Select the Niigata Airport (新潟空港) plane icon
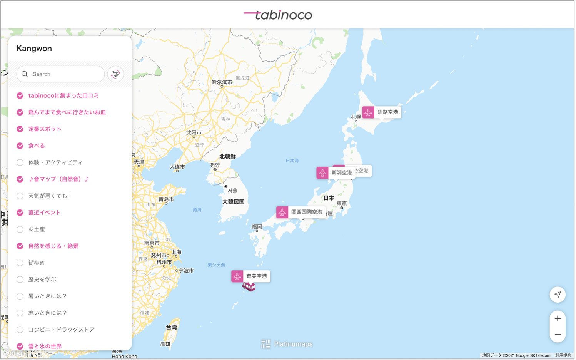Viewport: 576px width, 360px height. [x=322, y=173]
